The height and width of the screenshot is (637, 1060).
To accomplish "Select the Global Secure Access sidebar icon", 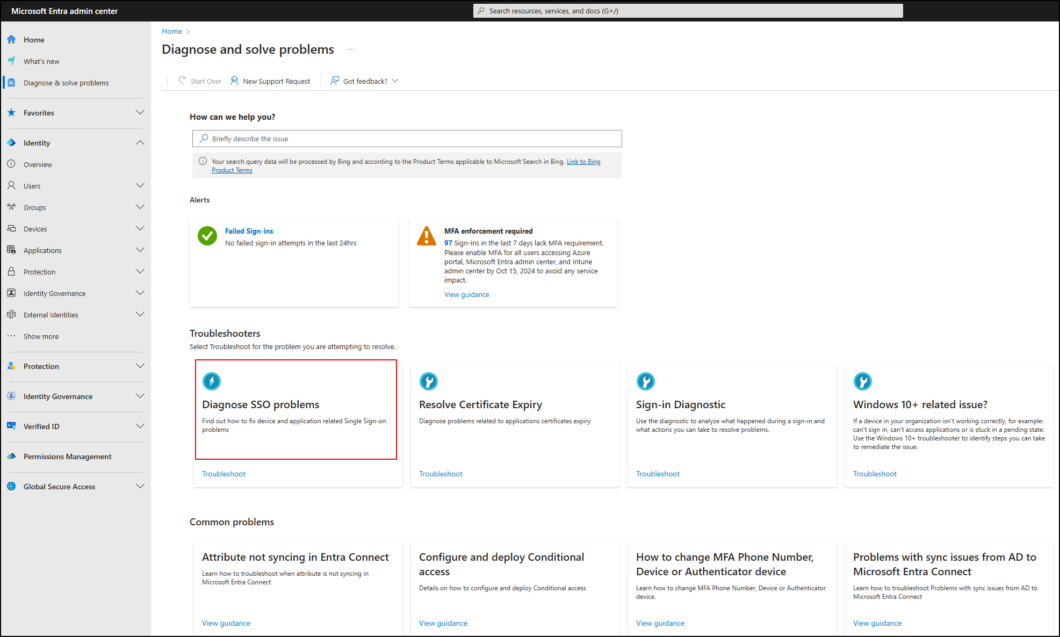I will pyautogui.click(x=11, y=486).
